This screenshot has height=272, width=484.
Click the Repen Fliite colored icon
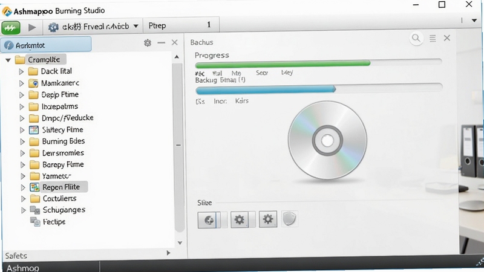pos(34,187)
